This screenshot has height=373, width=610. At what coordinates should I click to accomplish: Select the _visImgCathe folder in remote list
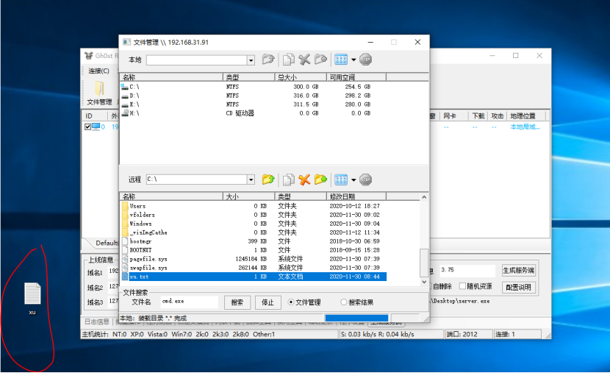(x=148, y=232)
